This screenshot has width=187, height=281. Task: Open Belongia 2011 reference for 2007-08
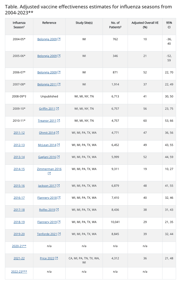point(47,84)
